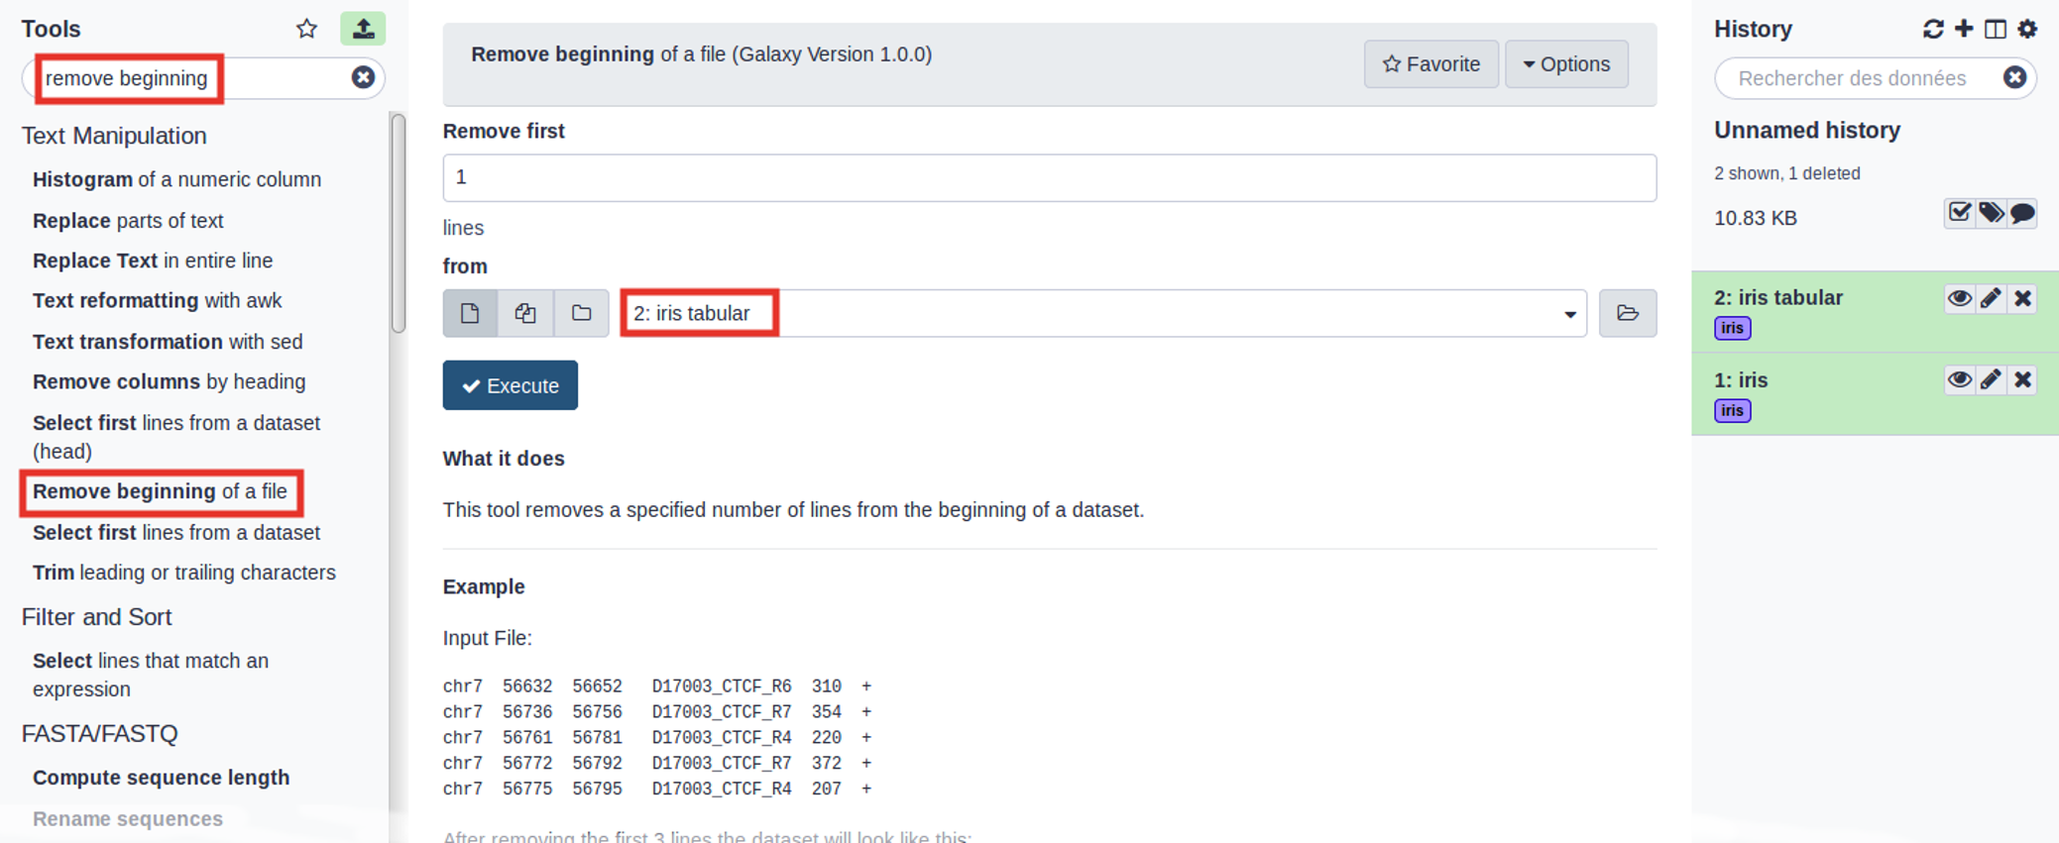Screen dimensions: 2059x843
Task: View data of 2: iris tabular dataset
Action: click(x=1959, y=298)
